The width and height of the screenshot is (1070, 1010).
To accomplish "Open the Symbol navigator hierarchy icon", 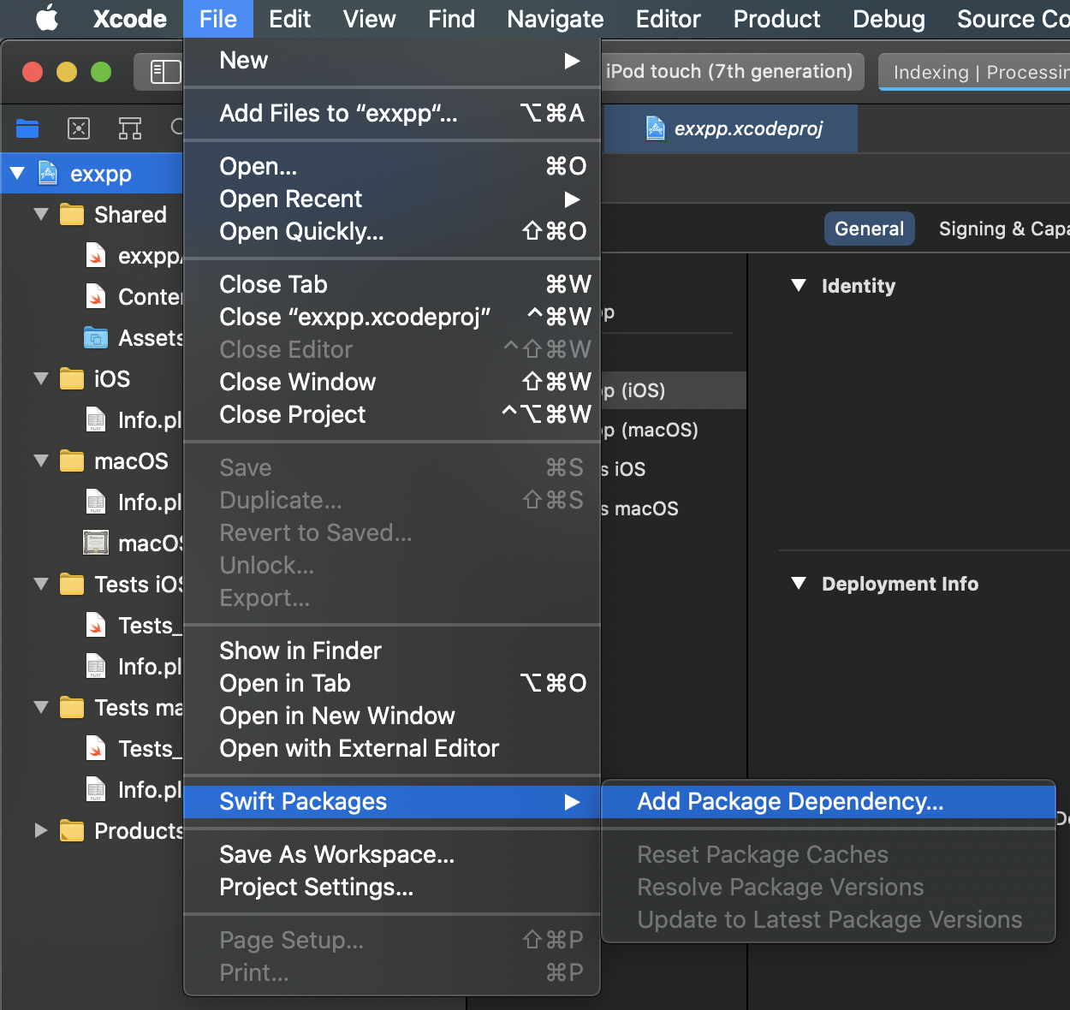I will 130,128.
